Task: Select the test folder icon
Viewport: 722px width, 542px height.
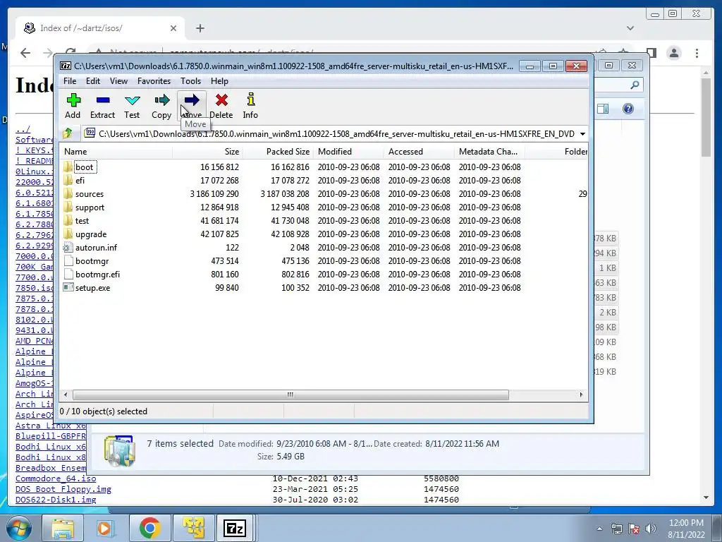Action: pyautogui.click(x=68, y=220)
